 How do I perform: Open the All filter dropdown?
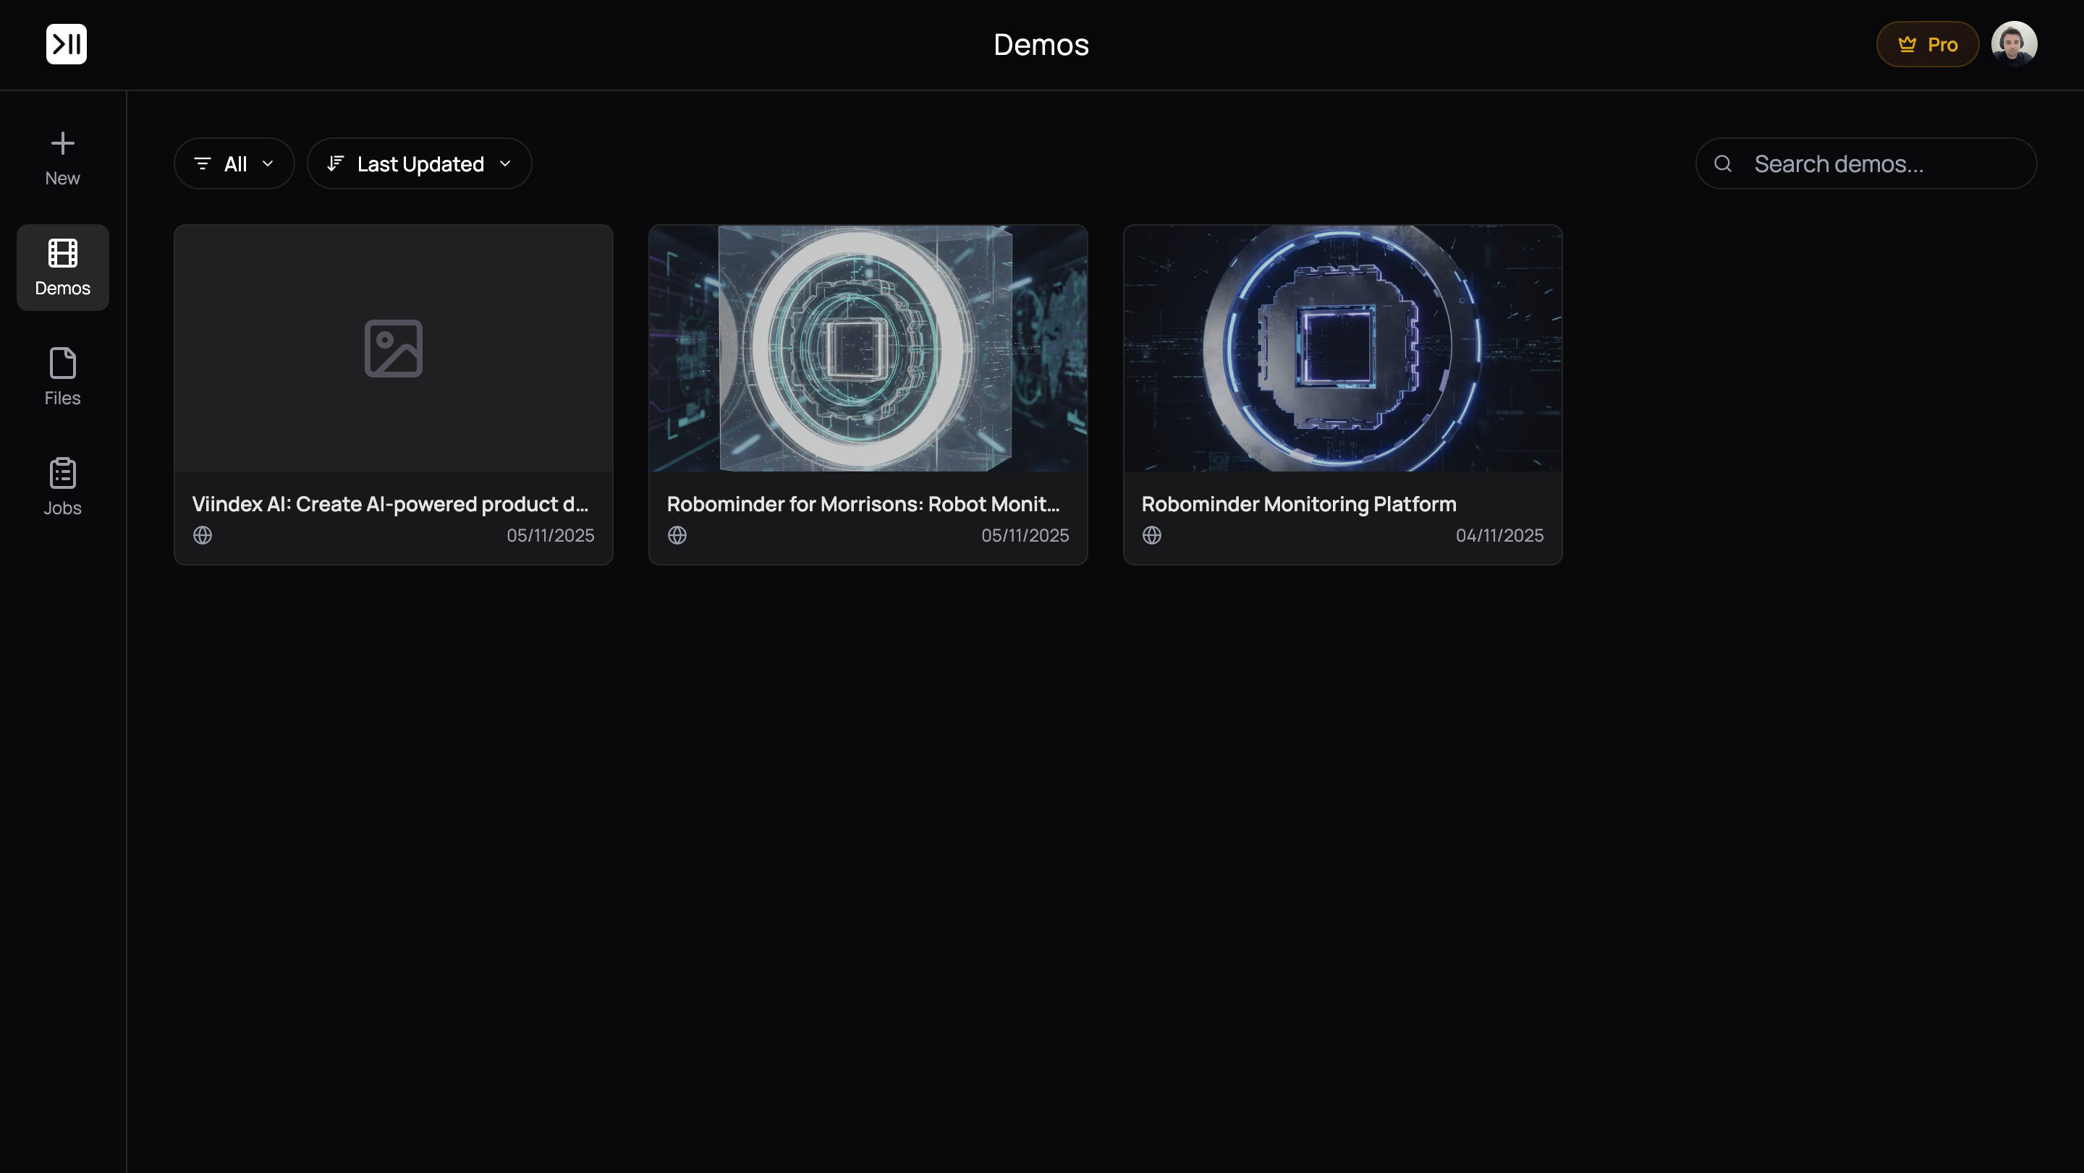click(234, 163)
